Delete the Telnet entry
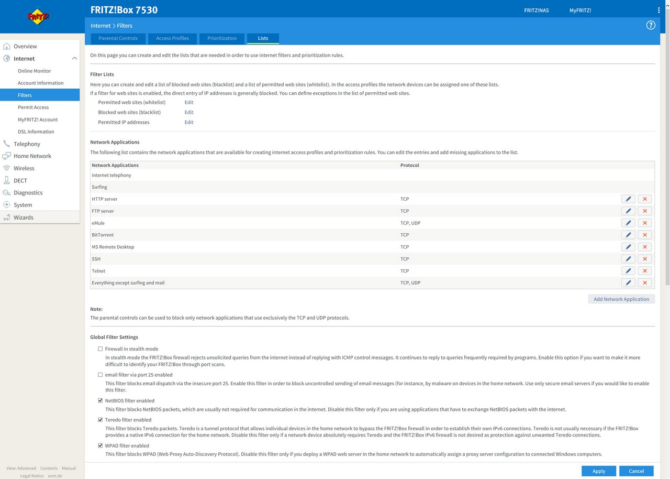The width and height of the screenshot is (670, 479). pos(645,271)
